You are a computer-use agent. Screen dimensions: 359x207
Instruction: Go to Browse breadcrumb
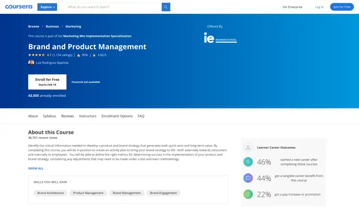(x=34, y=26)
